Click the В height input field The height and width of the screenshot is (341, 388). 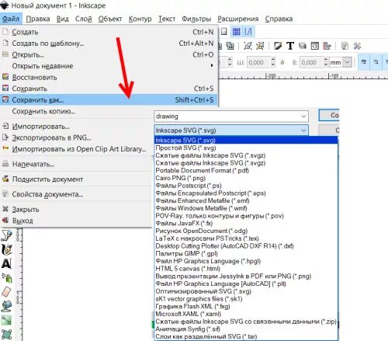pos(311,62)
